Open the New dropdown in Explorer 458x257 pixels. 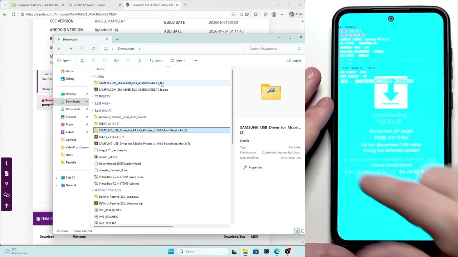tap(64, 61)
